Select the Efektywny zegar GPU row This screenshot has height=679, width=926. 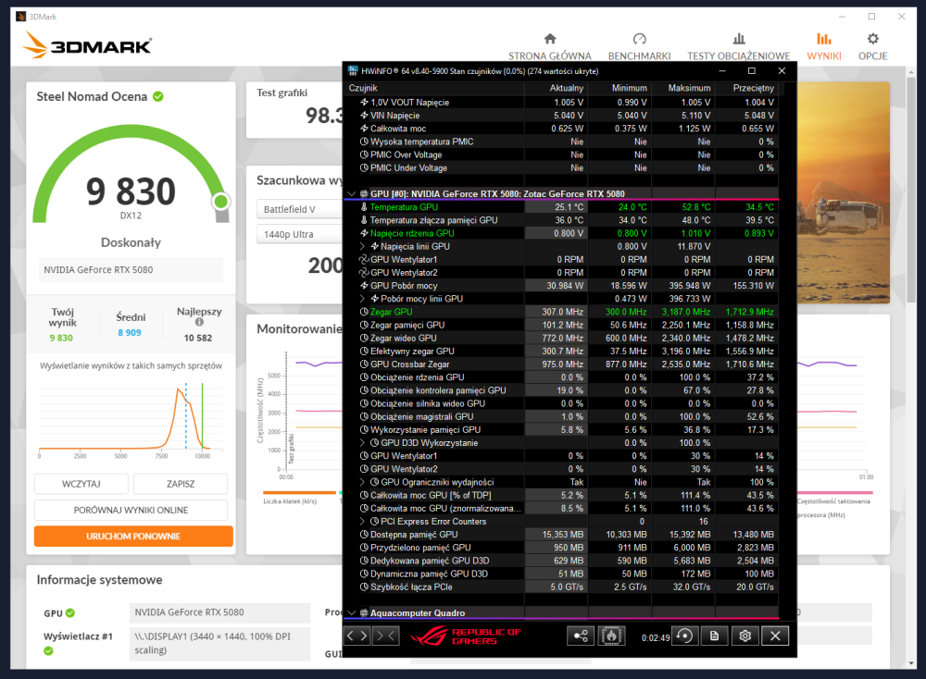click(x=561, y=351)
